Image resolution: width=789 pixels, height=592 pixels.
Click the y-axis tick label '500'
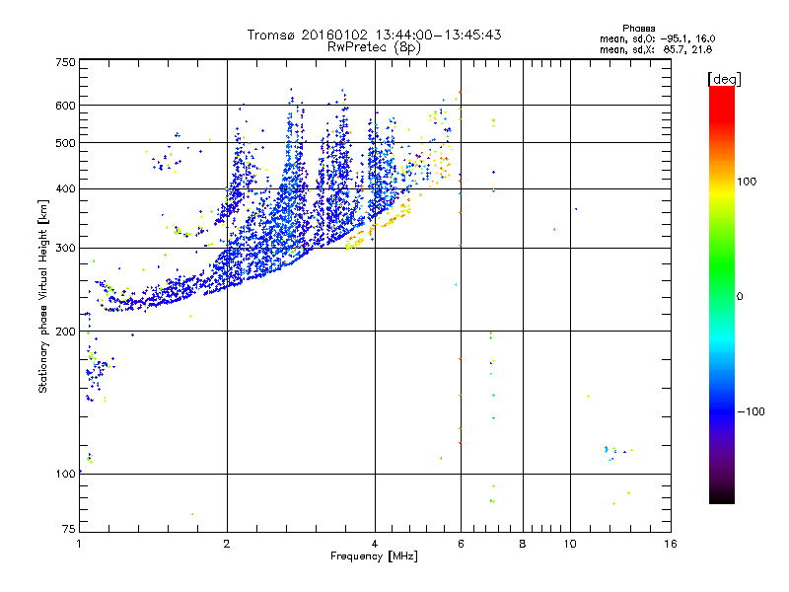pos(65,143)
